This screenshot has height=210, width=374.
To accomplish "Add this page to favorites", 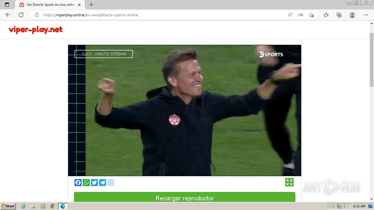I will point(311,15).
